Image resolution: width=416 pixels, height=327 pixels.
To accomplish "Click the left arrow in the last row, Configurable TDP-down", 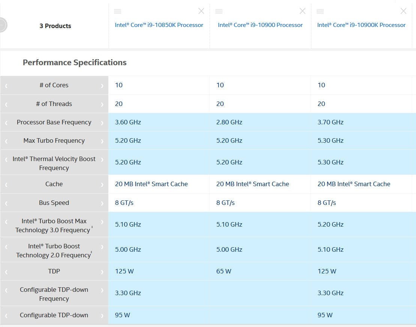I will 6,316.
